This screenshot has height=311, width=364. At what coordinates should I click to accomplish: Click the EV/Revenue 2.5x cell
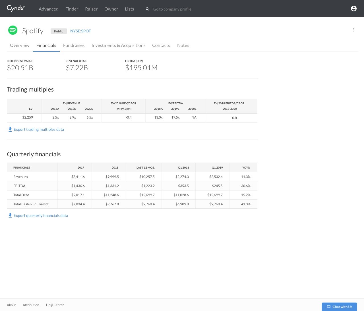click(55, 117)
